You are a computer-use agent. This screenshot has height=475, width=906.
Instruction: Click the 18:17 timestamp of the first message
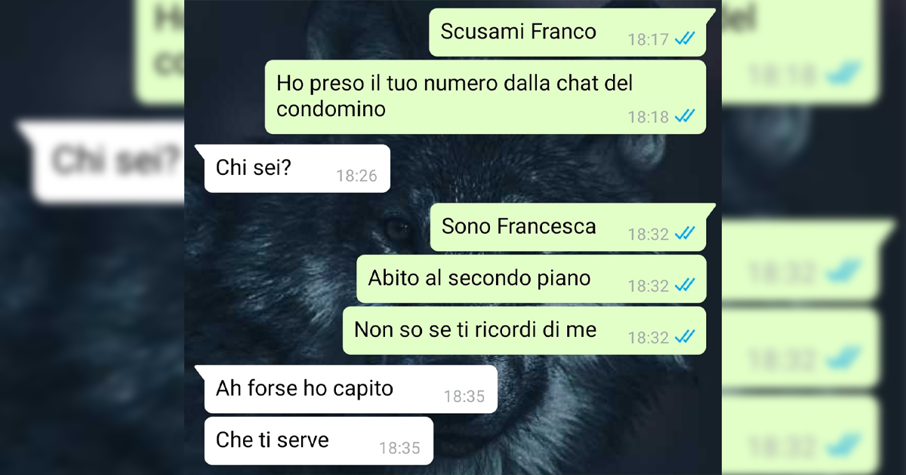[649, 39]
